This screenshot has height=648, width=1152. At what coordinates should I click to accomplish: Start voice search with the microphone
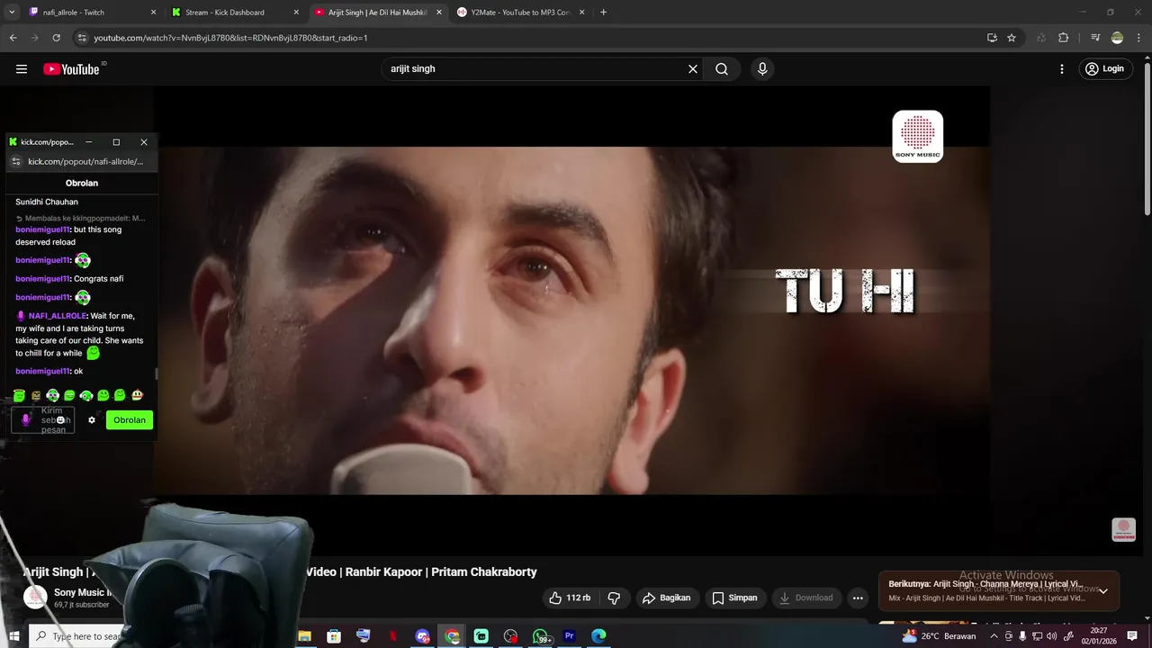click(762, 69)
